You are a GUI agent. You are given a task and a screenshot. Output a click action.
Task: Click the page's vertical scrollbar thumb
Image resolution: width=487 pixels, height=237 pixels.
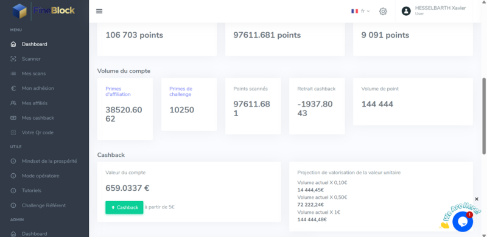[484, 115]
